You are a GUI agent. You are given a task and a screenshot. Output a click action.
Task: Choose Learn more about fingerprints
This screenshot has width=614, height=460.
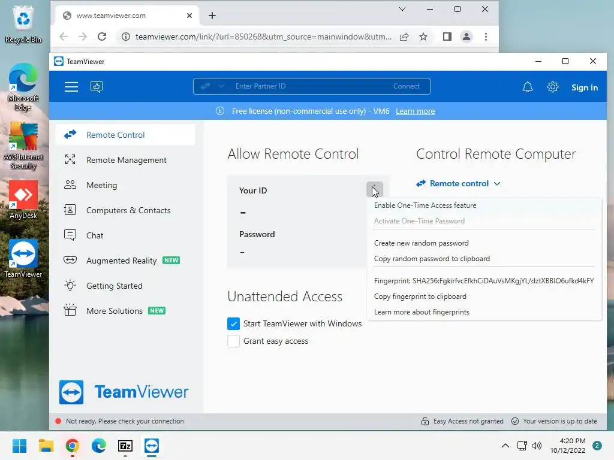coord(422,312)
